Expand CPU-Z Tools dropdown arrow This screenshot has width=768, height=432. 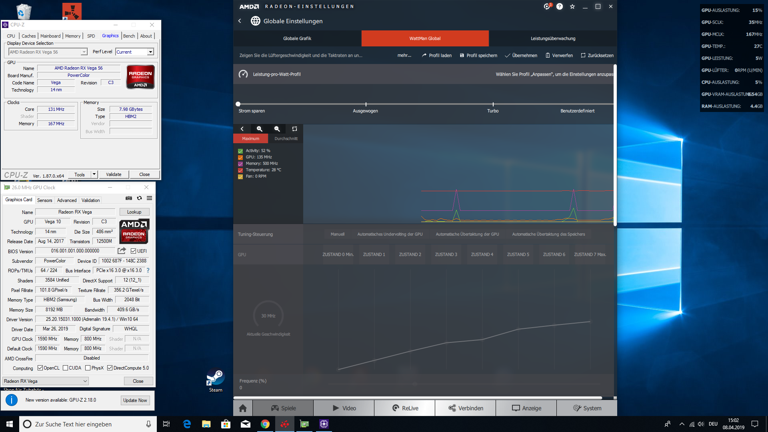[x=94, y=174]
